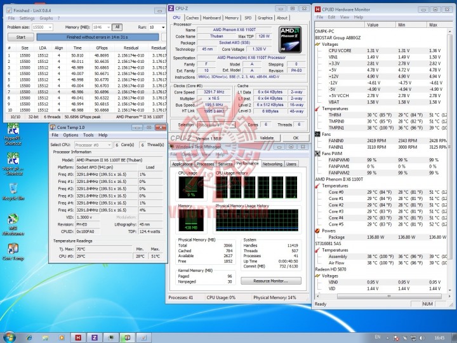This screenshot has height=343, width=457.
Task: Open Core Temp desktop shortcut
Action: point(13,252)
